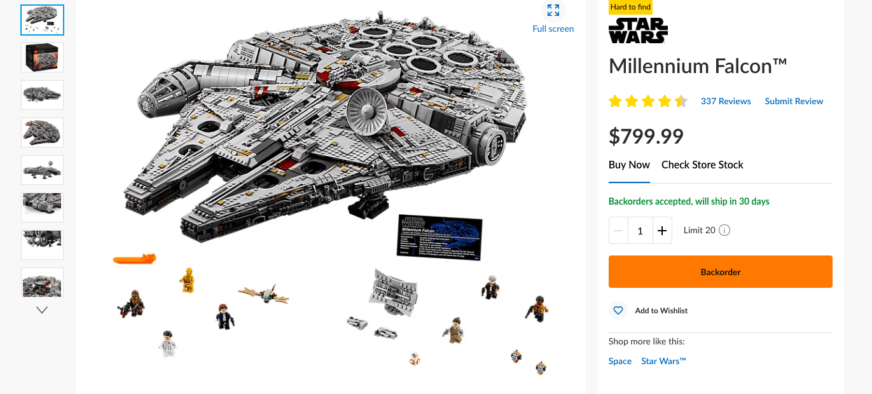Expand more thumbnails with down chevron
This screenshot has height=394, width=872.
tap(42, 310)
